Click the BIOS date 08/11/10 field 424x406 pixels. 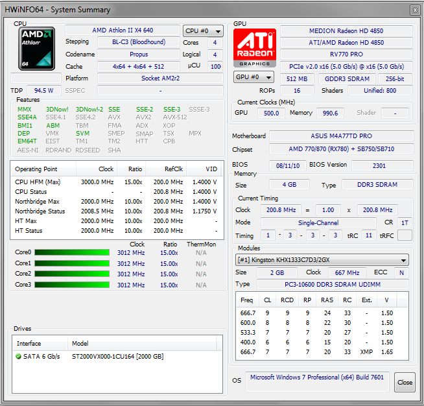pos(288,165)
